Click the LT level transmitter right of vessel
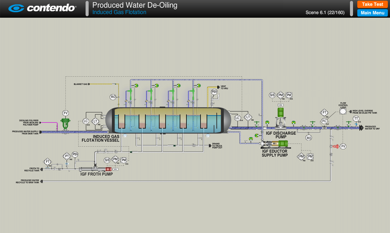This screenshot has width=390, height=233. click(247, 118)
